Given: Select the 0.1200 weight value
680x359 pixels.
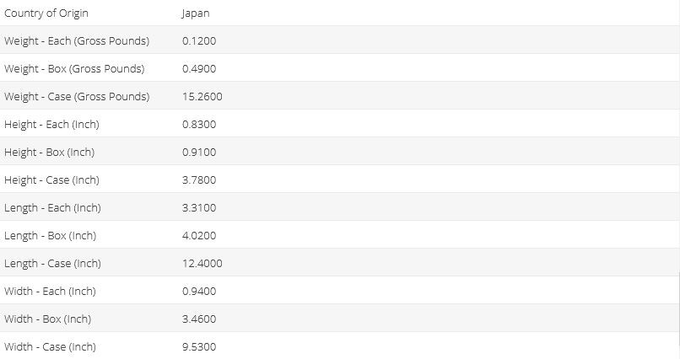Looking at the screenshot, I should click(x=199, y=41).
